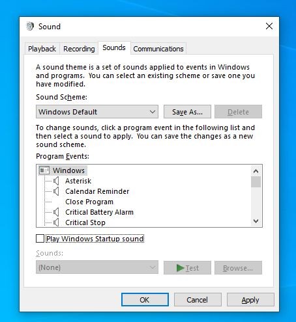
Task: Click the Delete scheme button
Action: [x=238, y=112]
